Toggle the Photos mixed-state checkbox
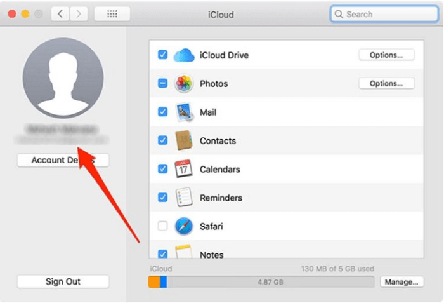 (x=162, y=83)
